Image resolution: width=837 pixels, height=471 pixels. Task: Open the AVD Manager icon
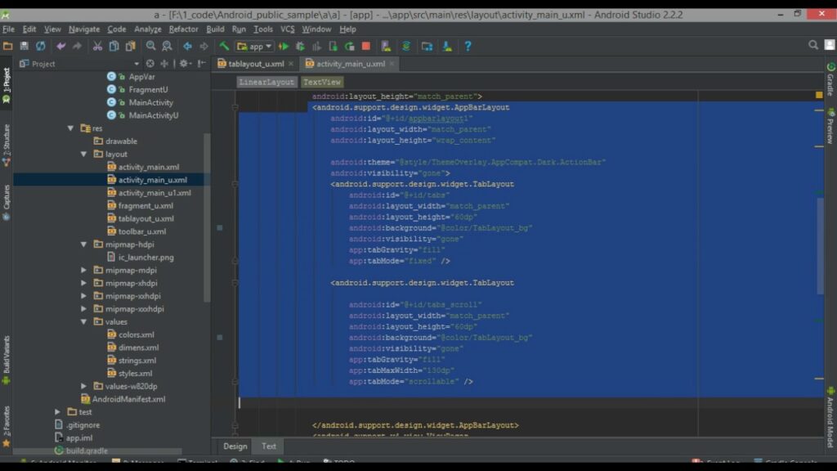pyautogui.click(x=386, y=47)
